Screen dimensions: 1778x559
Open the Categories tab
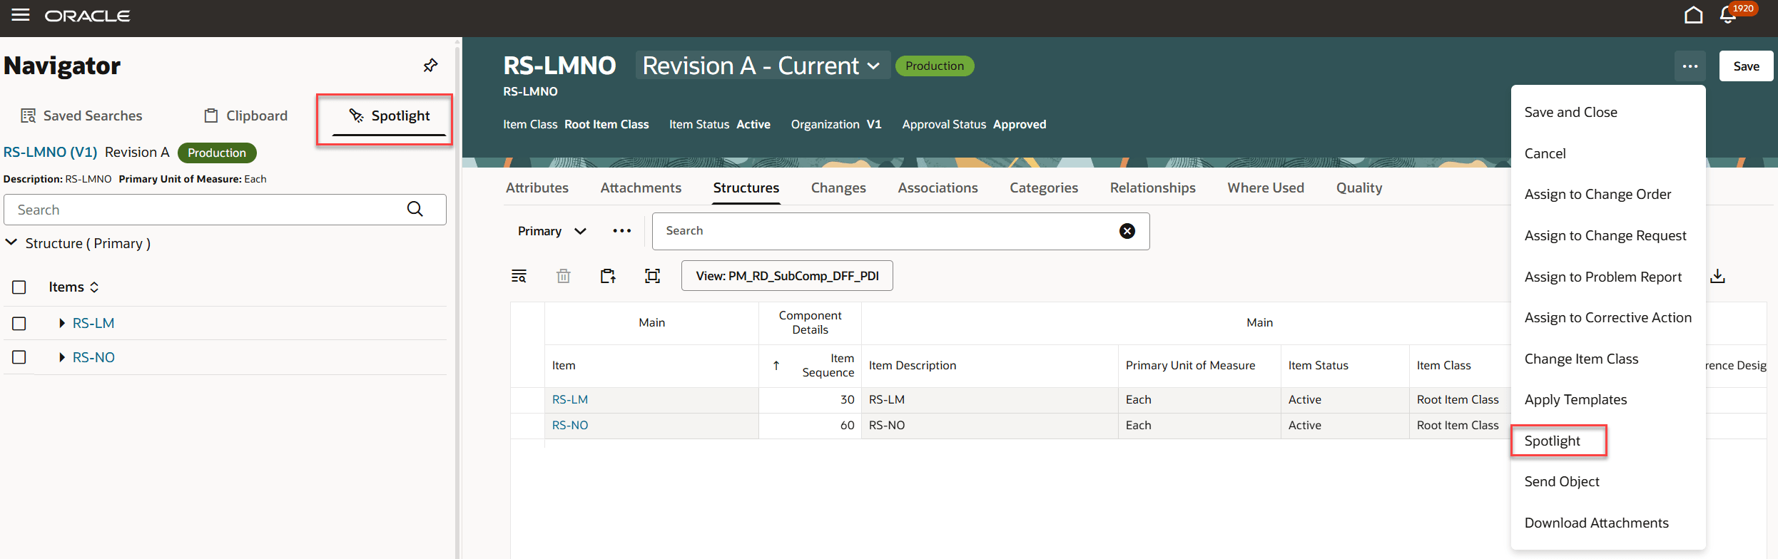(1044, 188)
